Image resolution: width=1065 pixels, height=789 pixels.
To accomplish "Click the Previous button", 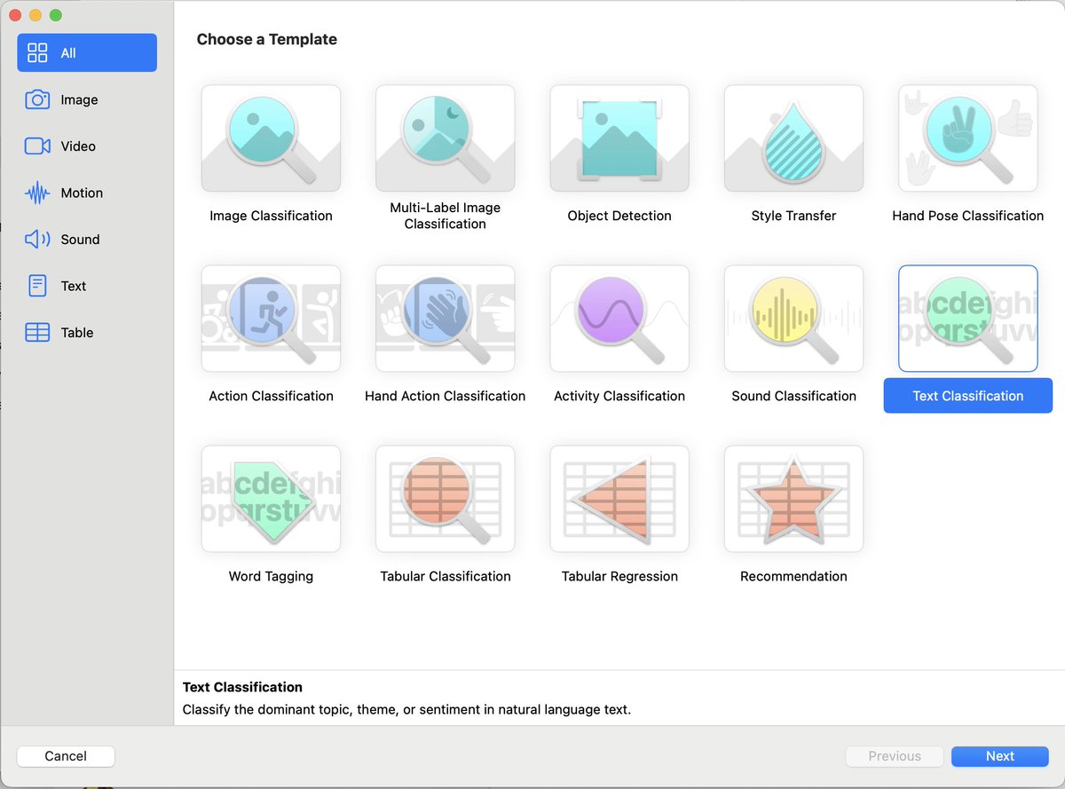I will click(x=894, y=756).
